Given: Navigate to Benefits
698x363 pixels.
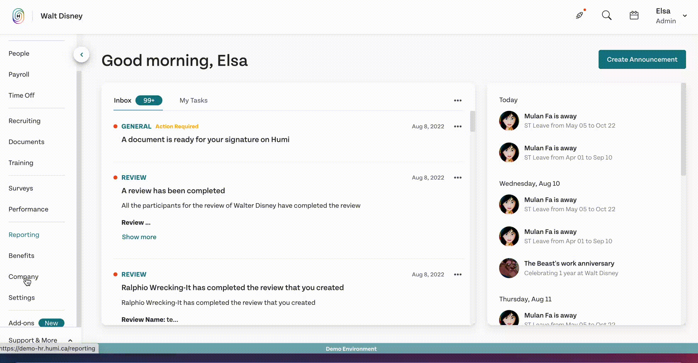Looking at the screenshot, I should 21,256.
